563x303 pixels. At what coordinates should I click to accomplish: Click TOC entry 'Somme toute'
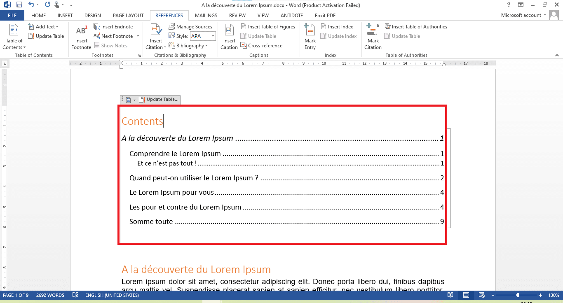click(x=151, y=222)
